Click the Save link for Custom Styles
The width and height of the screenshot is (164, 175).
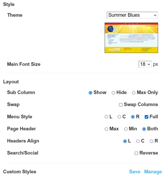[134, 172]
